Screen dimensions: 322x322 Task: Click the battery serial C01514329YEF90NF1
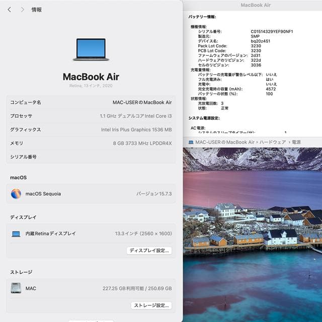272,31
